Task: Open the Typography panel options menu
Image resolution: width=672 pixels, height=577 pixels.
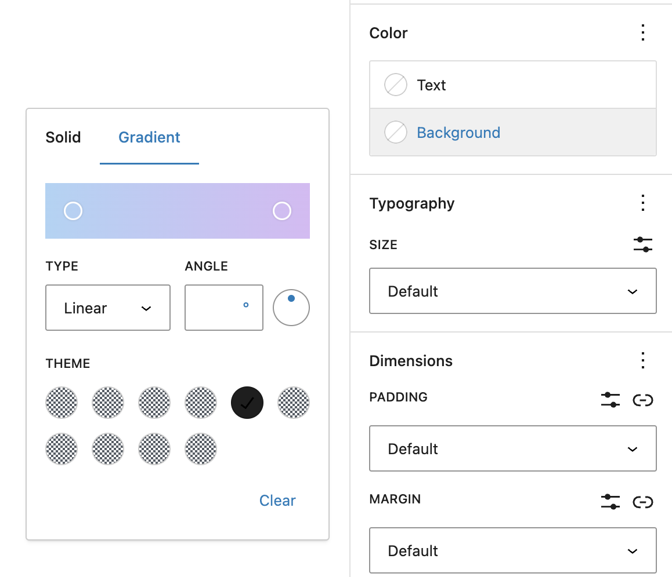Action: click(x=643, y=203)
